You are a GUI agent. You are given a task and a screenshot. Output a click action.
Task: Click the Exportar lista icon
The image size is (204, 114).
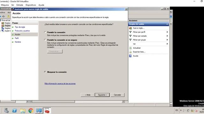130,52
